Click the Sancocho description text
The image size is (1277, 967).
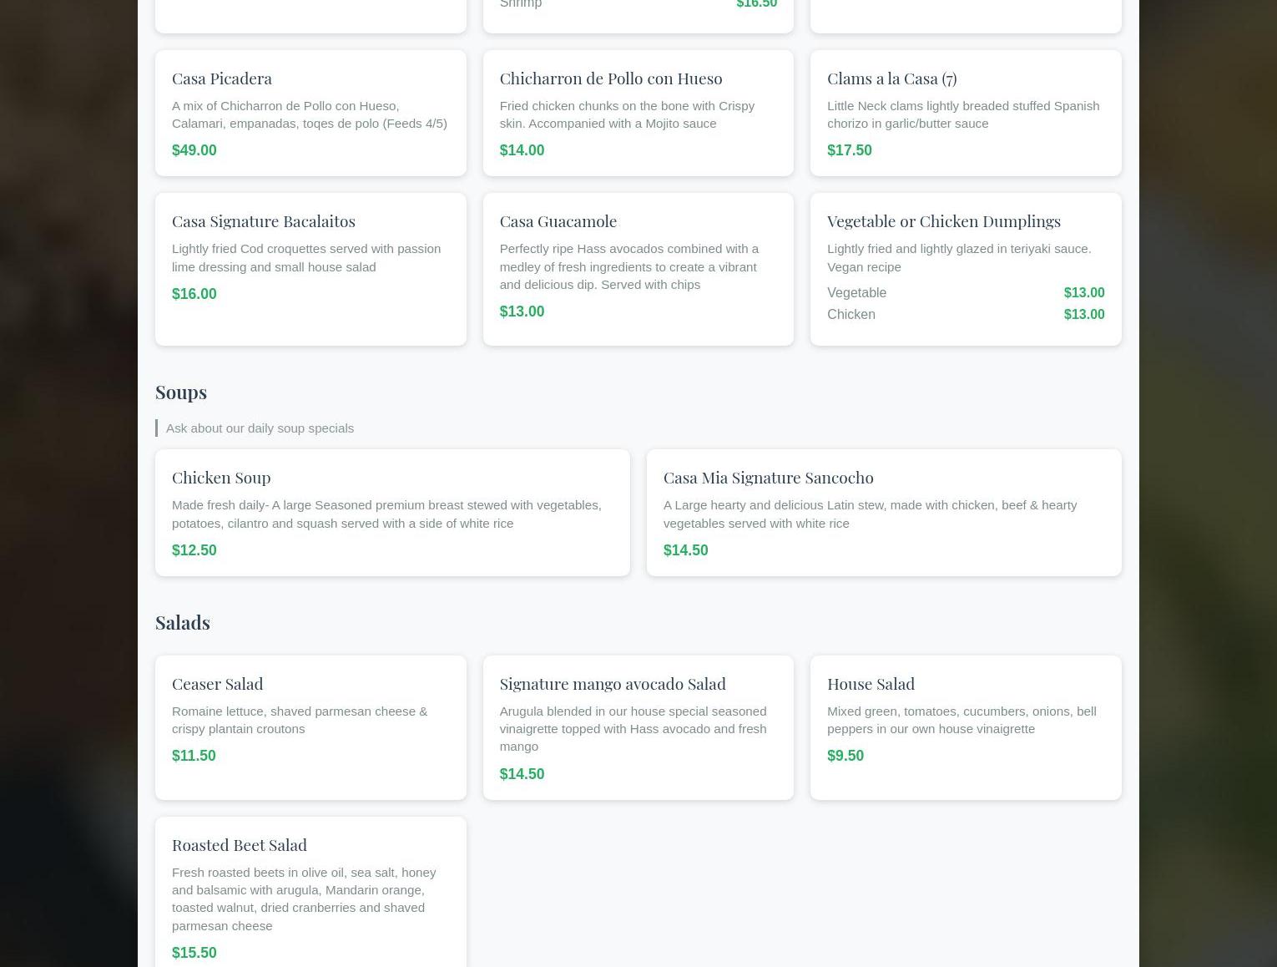[x=870, y=514]
